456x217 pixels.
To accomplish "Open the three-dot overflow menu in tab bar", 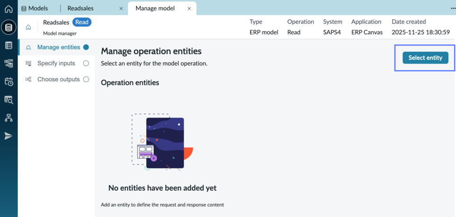I will coord(452,8).
